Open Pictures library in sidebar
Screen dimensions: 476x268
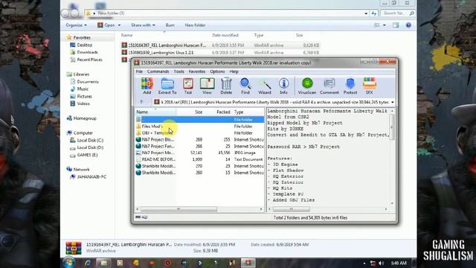click(x=81, y=96)
